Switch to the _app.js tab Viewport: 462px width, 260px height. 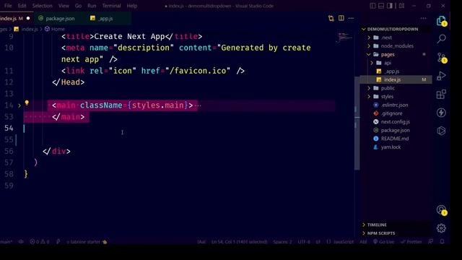105,18
